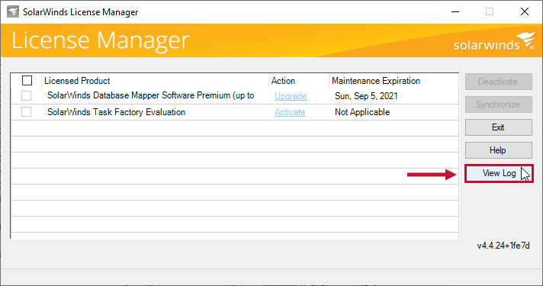Screen dimensions: 543x286
Task: Click the Upgrade link for Database Mapper
Action: pyautogui.click(x=291, y=96)
